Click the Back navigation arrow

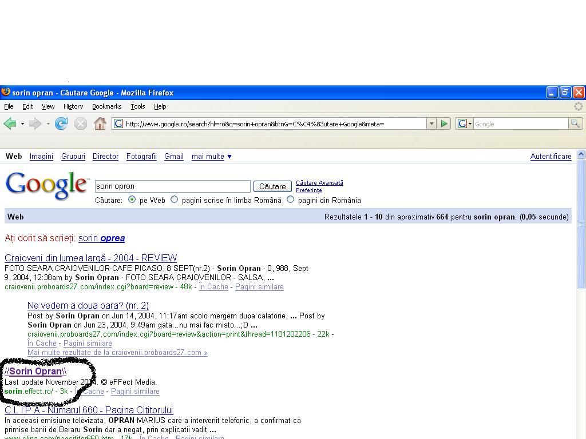[10, 123]
